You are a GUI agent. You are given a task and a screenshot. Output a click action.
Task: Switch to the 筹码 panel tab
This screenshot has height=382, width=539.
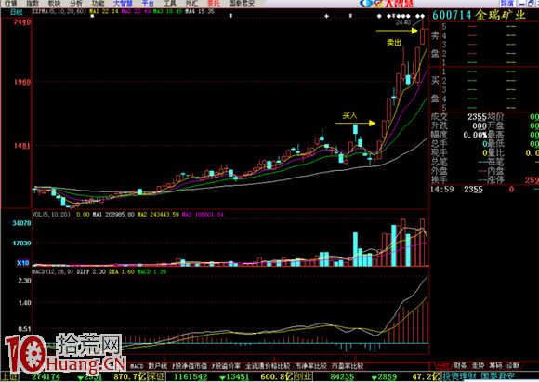tap(495, 366)
